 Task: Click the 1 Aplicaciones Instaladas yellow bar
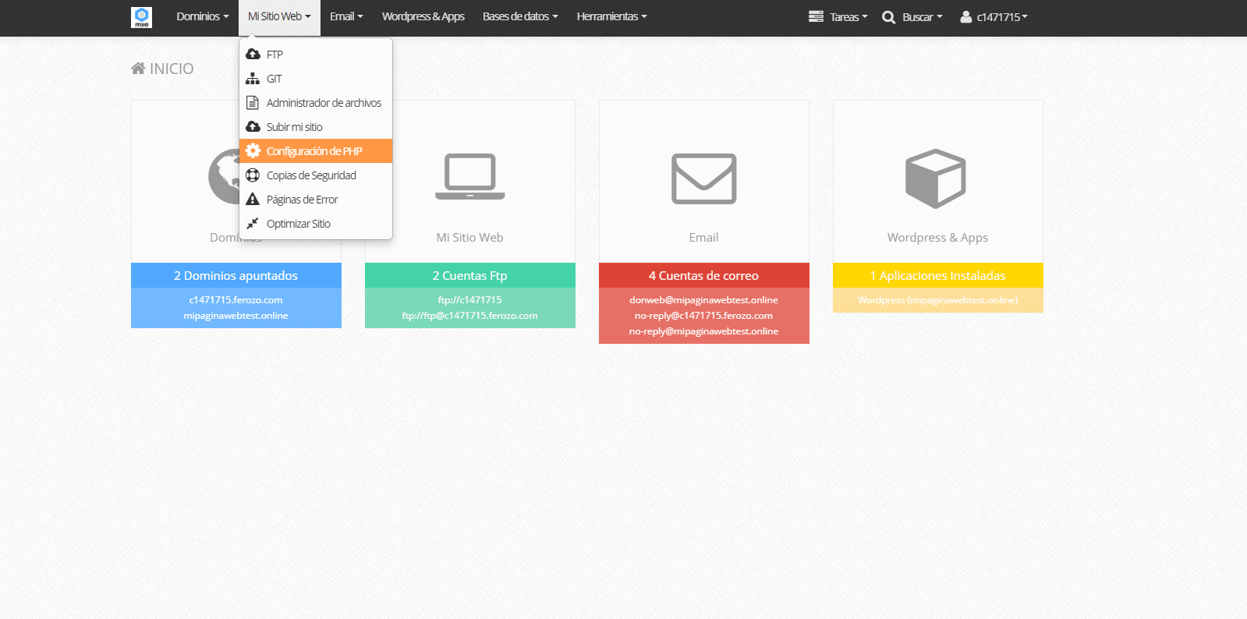point(937,276)
